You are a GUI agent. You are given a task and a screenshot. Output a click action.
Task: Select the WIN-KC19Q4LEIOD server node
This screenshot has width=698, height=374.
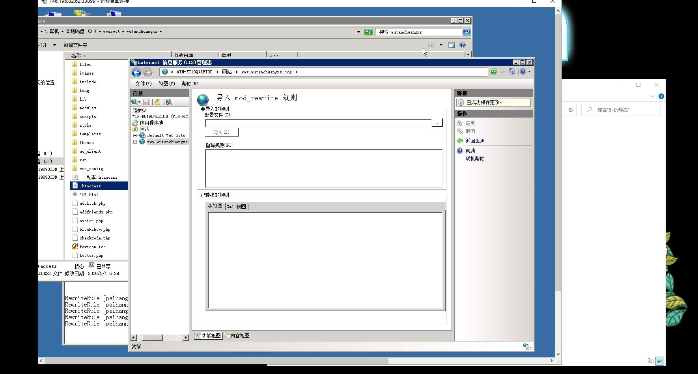[161, 116]
